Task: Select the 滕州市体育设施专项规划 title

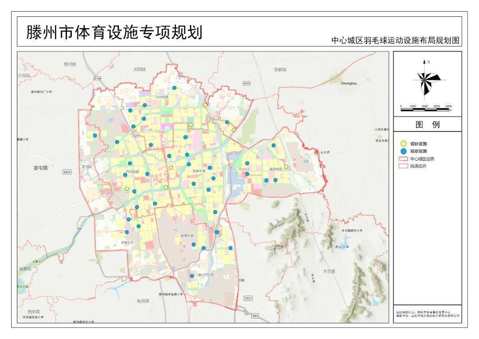Action: tap(113, 32)
